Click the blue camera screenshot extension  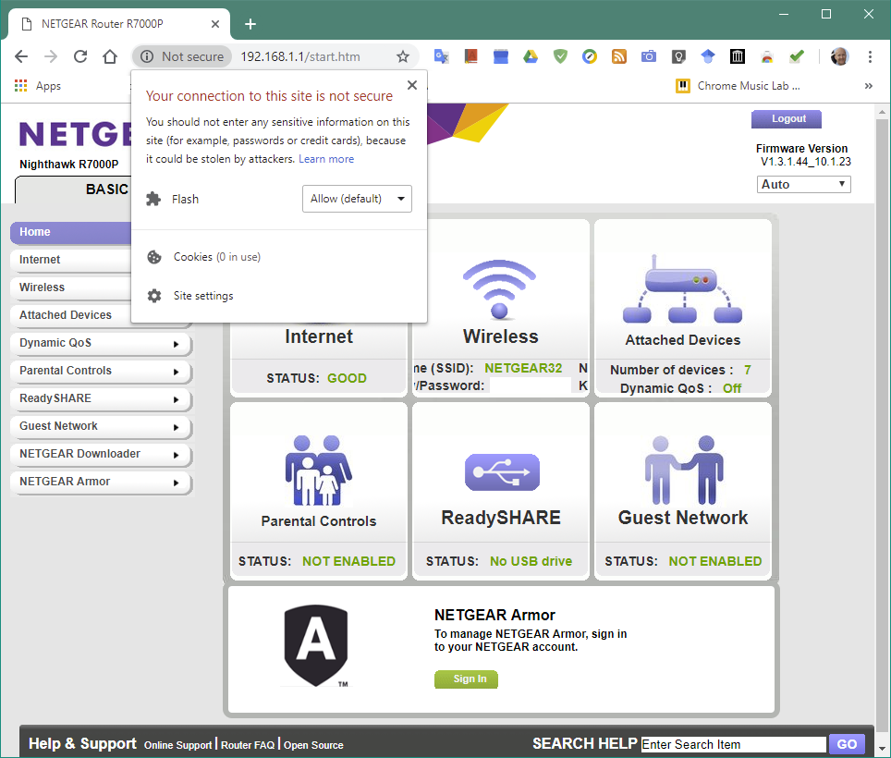point(648,56)
